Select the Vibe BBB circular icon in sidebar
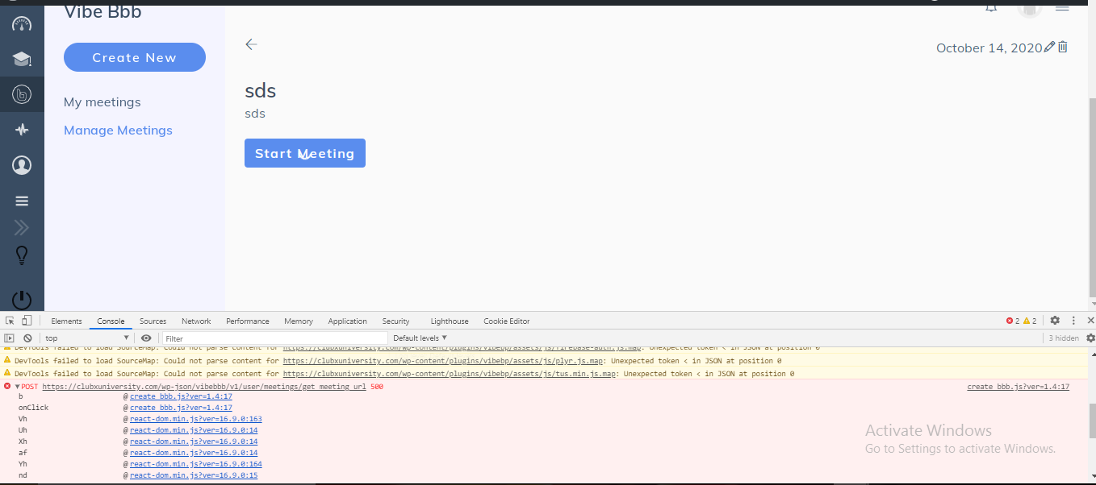Image resolution: width=1096 pixels, height=485 pixels. [x=22, y=95]
